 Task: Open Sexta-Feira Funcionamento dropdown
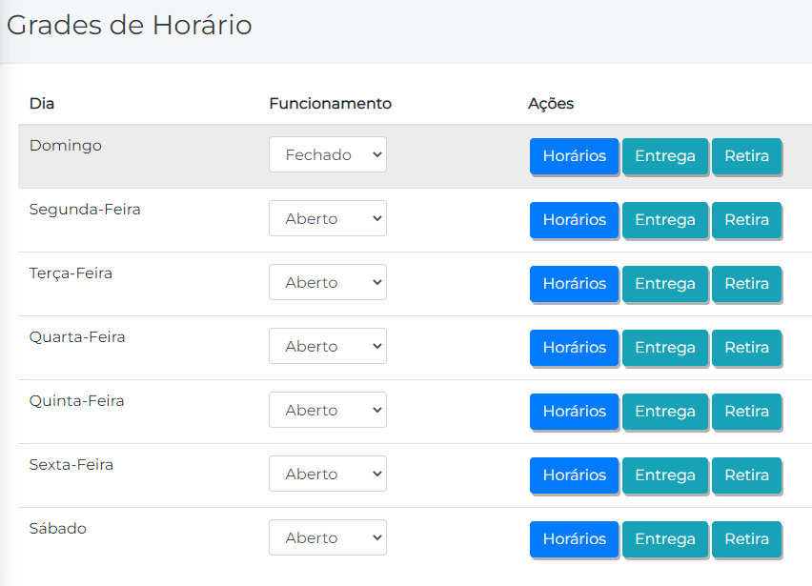(327, 474)
